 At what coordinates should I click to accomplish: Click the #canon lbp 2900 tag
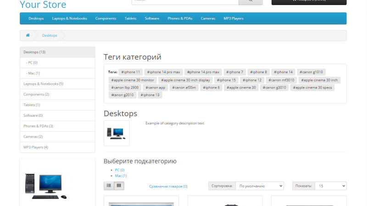[x=125, y=87]
